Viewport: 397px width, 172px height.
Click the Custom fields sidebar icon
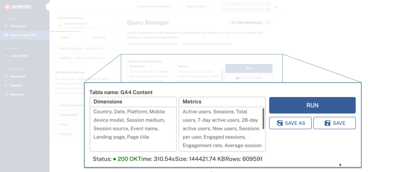pyautogui.click(x=5, y=56)
